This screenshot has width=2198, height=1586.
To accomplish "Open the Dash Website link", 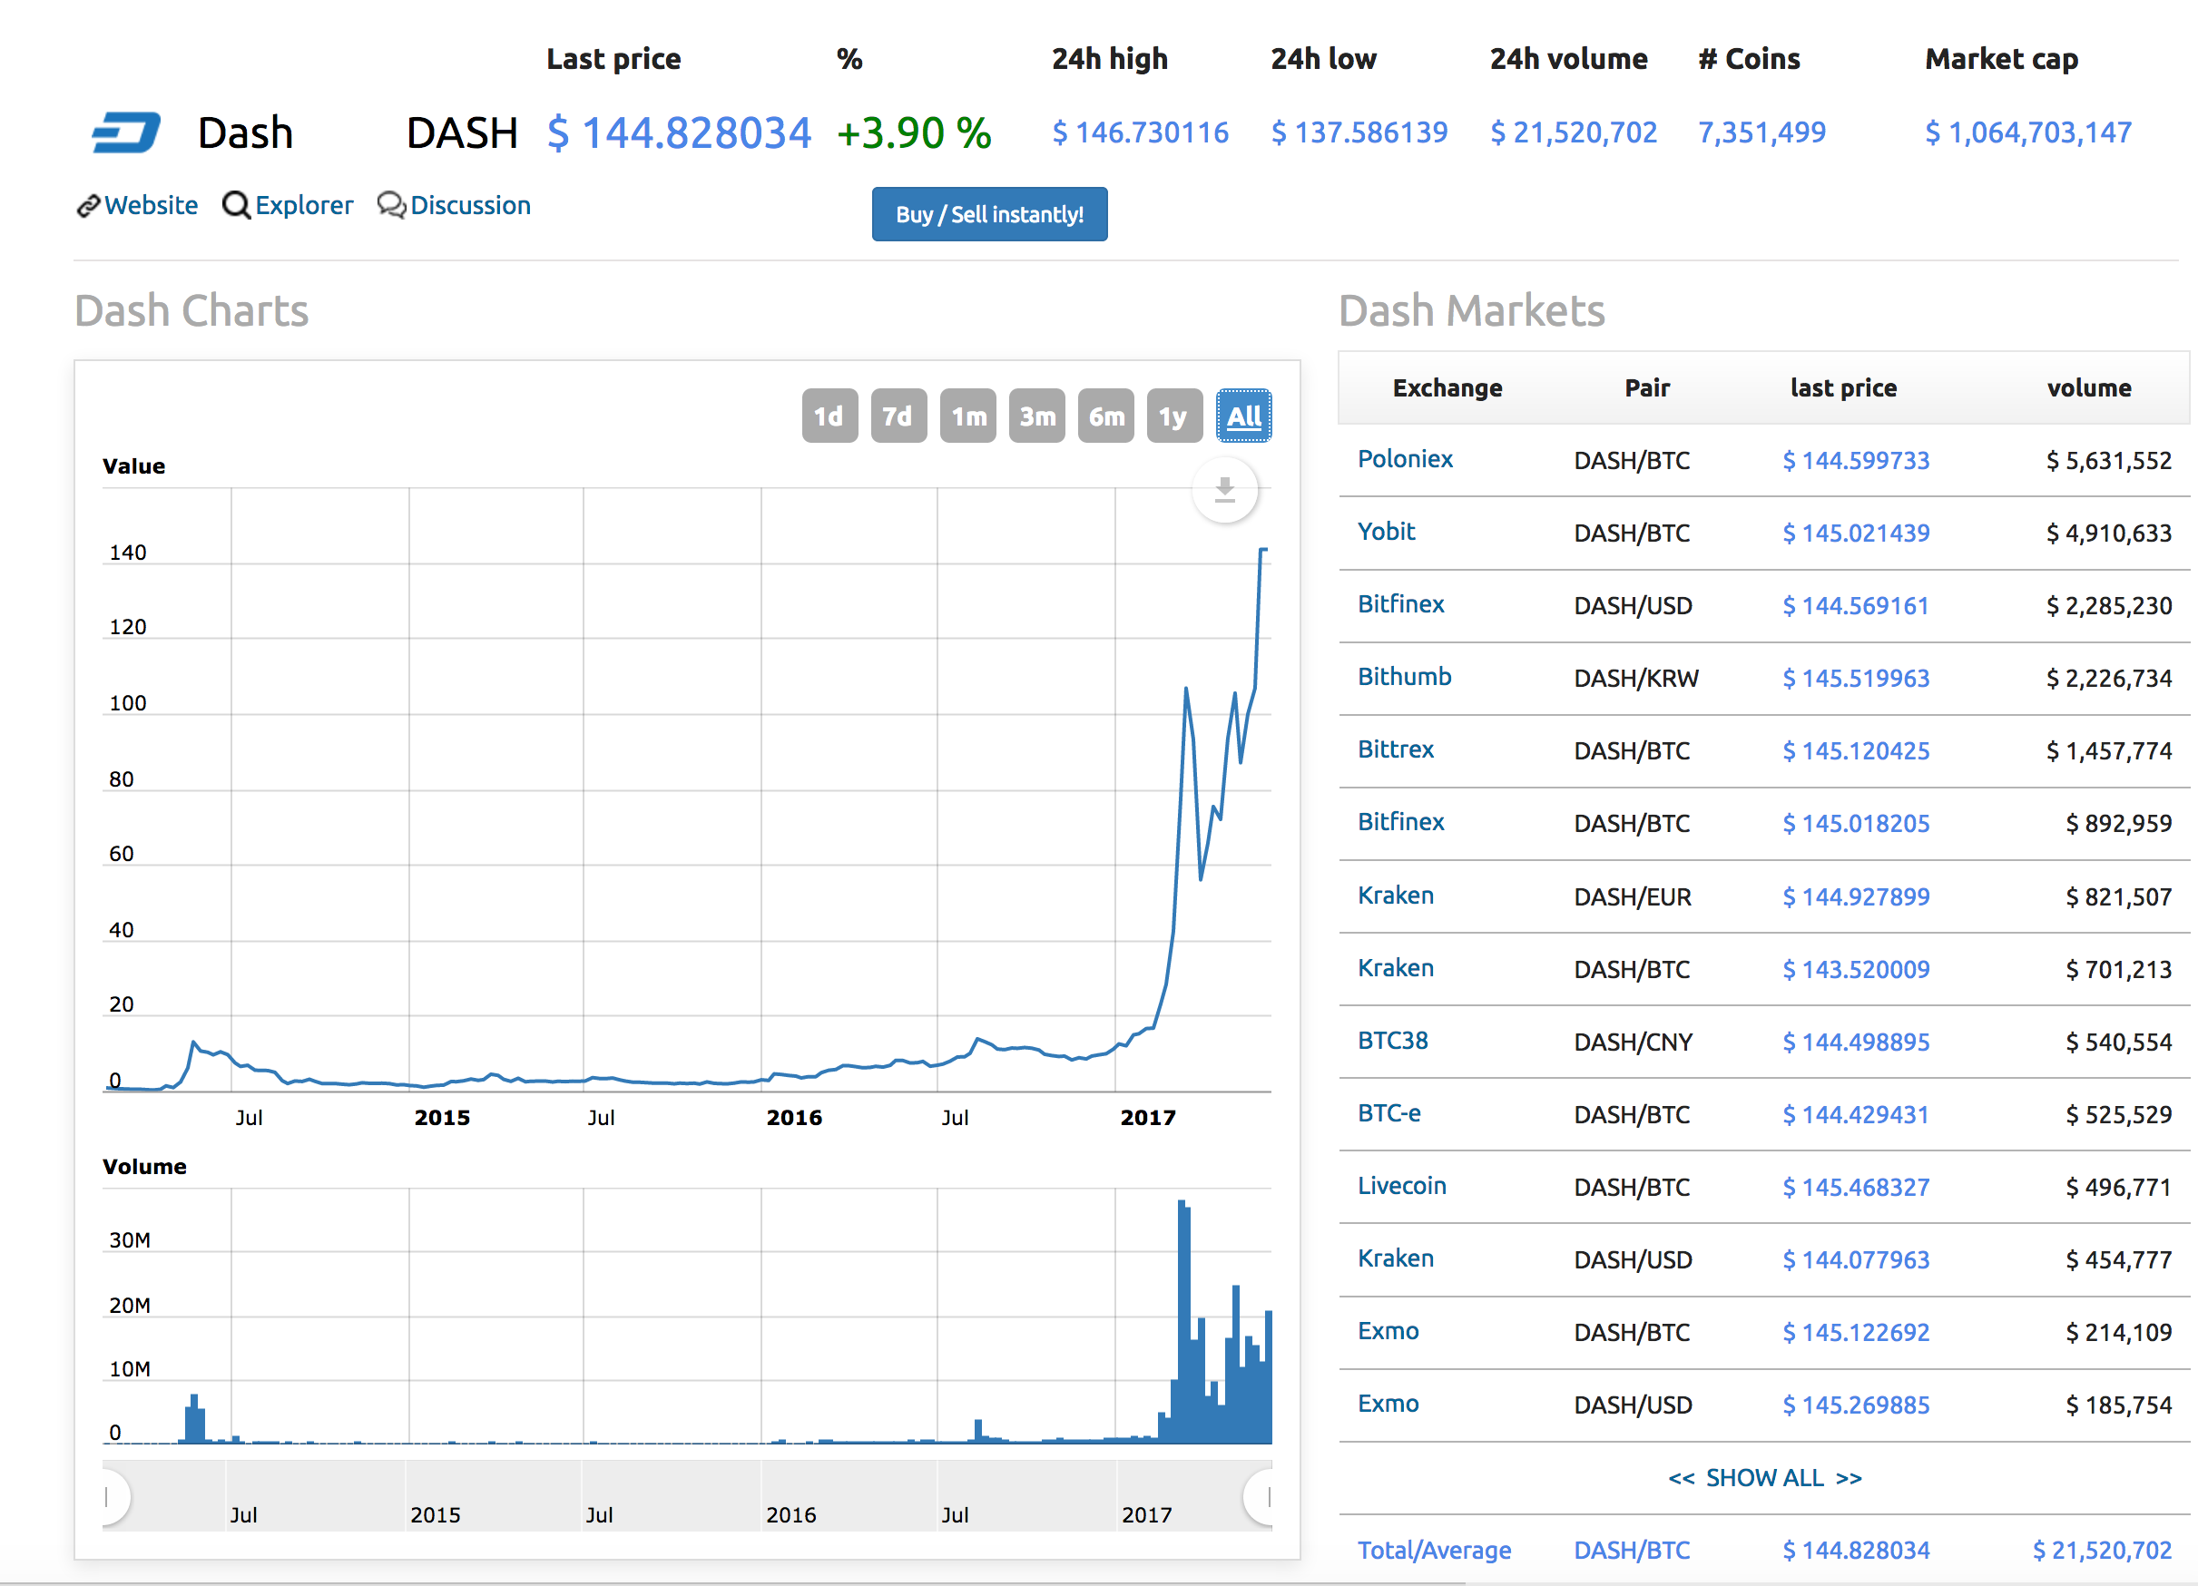I will coord(152,205).
